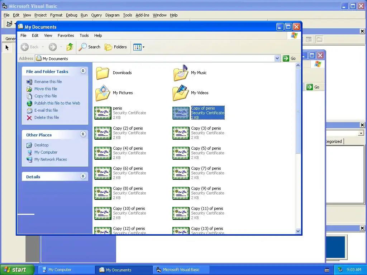The width and height of the screenshot is (367, 275).
Task: Click the Go button in My Documents
Action: click(289, 58)
